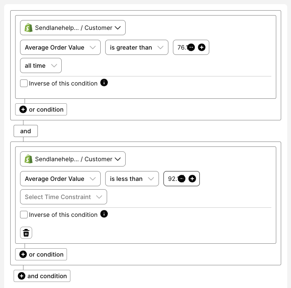
Task: Enable Inverse checkbox in second condition
Action: [24, 215]
